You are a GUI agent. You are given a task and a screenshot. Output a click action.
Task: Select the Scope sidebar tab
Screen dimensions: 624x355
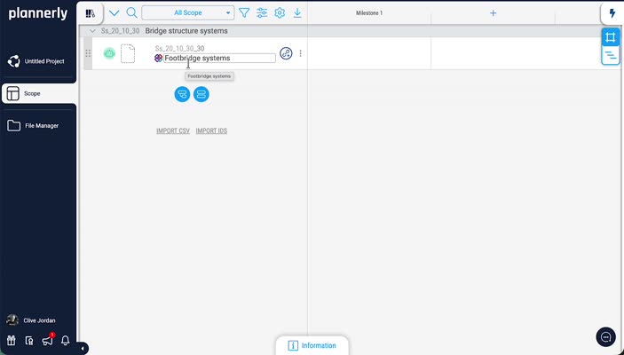point(38,94)
